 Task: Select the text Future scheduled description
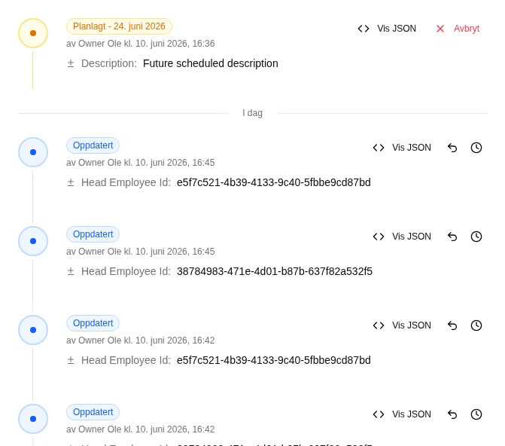pyautogui.click(x=210, y=63)
